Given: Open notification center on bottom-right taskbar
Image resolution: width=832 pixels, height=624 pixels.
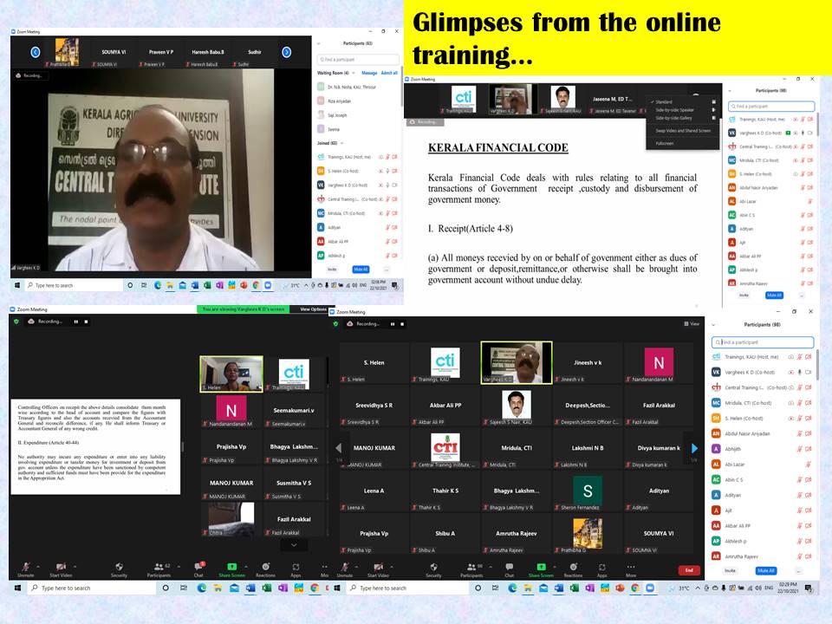Looking at the screenshot, I should (x=809, y=588).
